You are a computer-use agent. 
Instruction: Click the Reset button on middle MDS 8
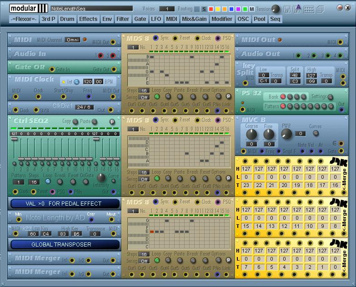tap(205, 178)
